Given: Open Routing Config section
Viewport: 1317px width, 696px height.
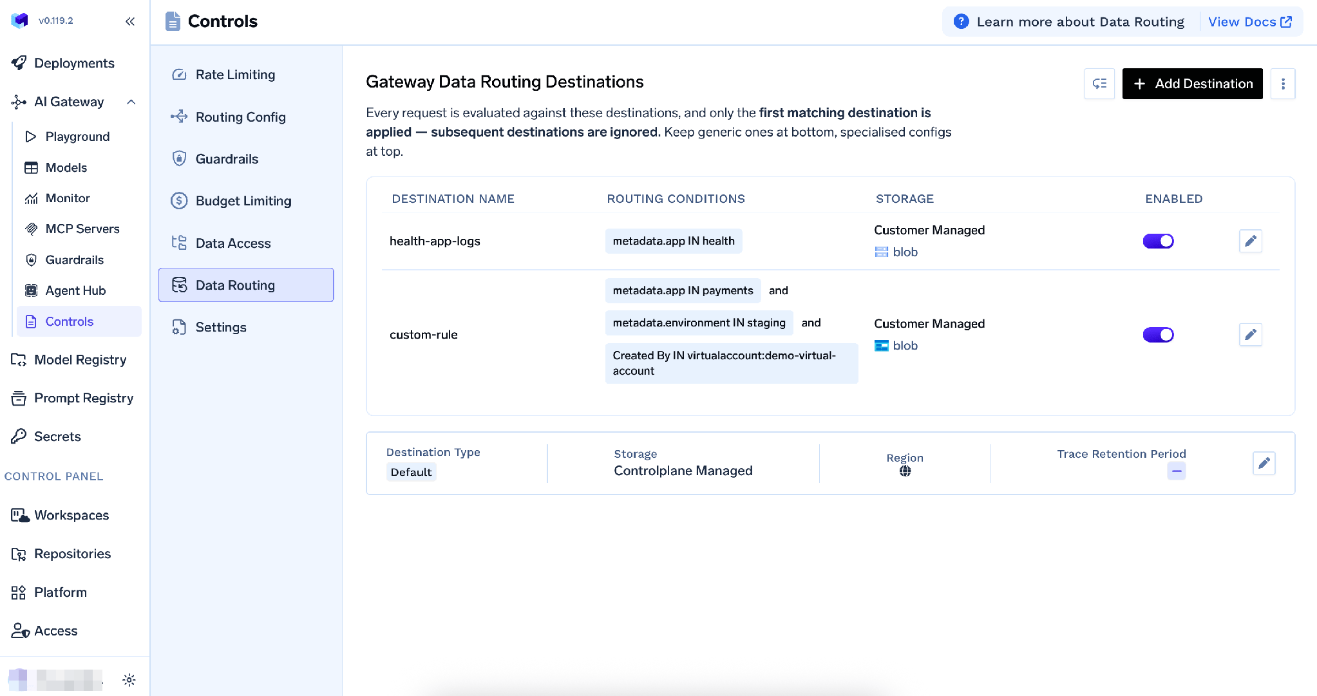Looking at the screenshot, I should pos(246,117).
